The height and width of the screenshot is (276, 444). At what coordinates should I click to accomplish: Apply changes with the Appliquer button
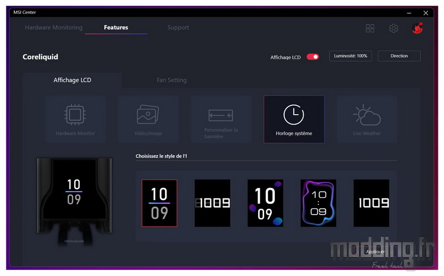click(375, 252)
